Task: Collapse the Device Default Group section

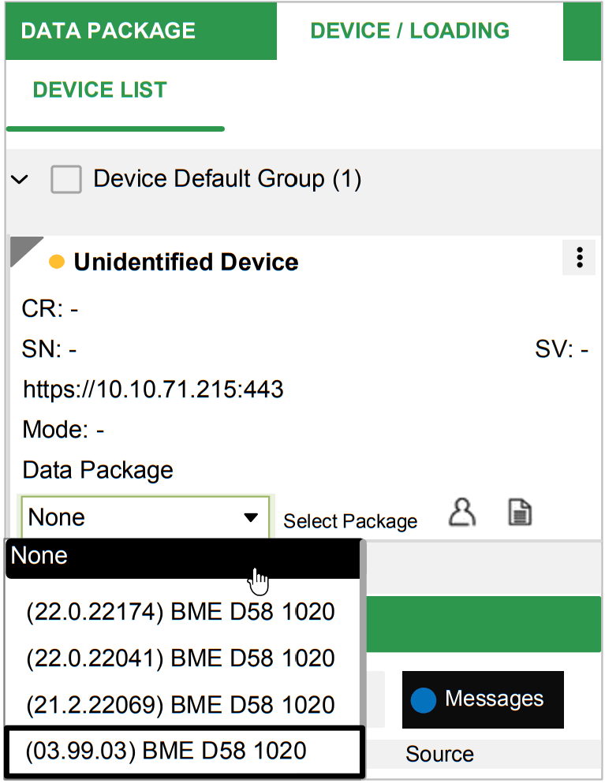Action: coord(20,179)
